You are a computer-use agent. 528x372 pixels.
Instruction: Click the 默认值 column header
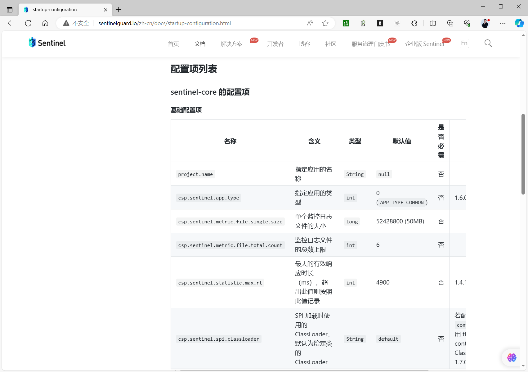[x=402, y=141]
